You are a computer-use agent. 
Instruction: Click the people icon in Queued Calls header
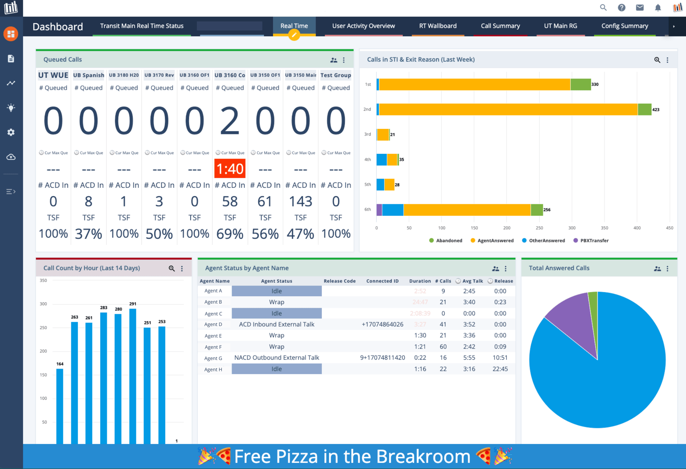click(x=334, y=60)
